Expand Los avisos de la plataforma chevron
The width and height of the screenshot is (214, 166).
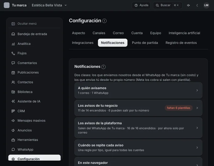coord(197,128)
